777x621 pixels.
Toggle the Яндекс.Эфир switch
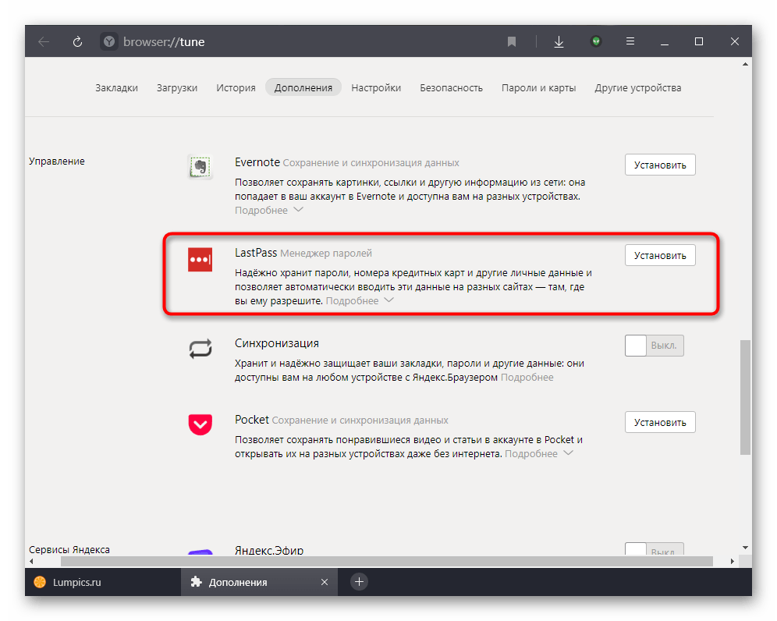click(x=654, y=549)
